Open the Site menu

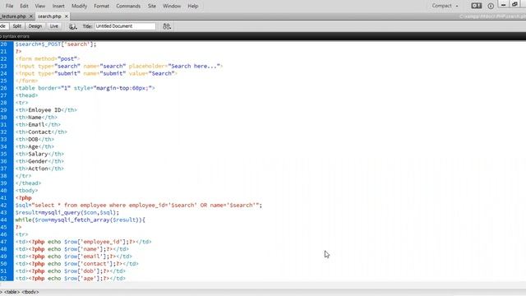[x=151, y=6]
